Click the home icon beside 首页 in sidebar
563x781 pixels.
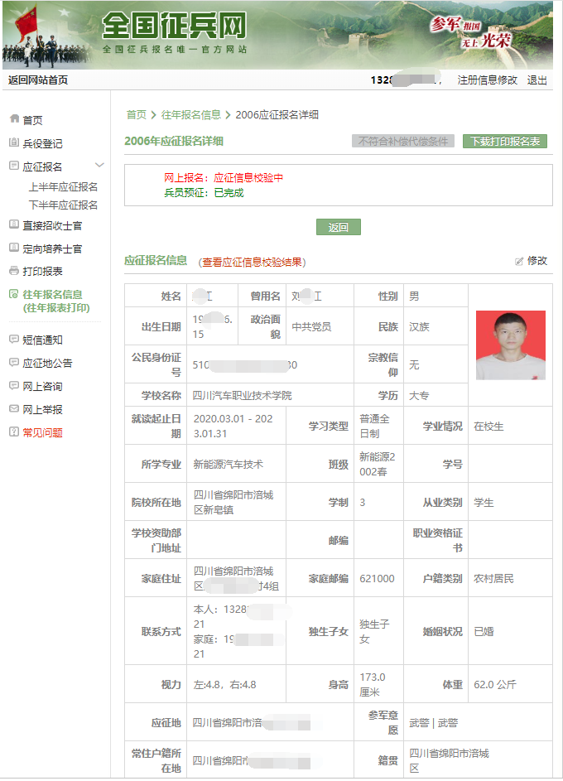pyautogui.click(x=14, y=119)
